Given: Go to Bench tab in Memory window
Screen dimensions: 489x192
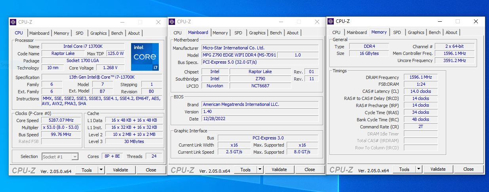Looking at the screenshot, I should click(435, 32).
